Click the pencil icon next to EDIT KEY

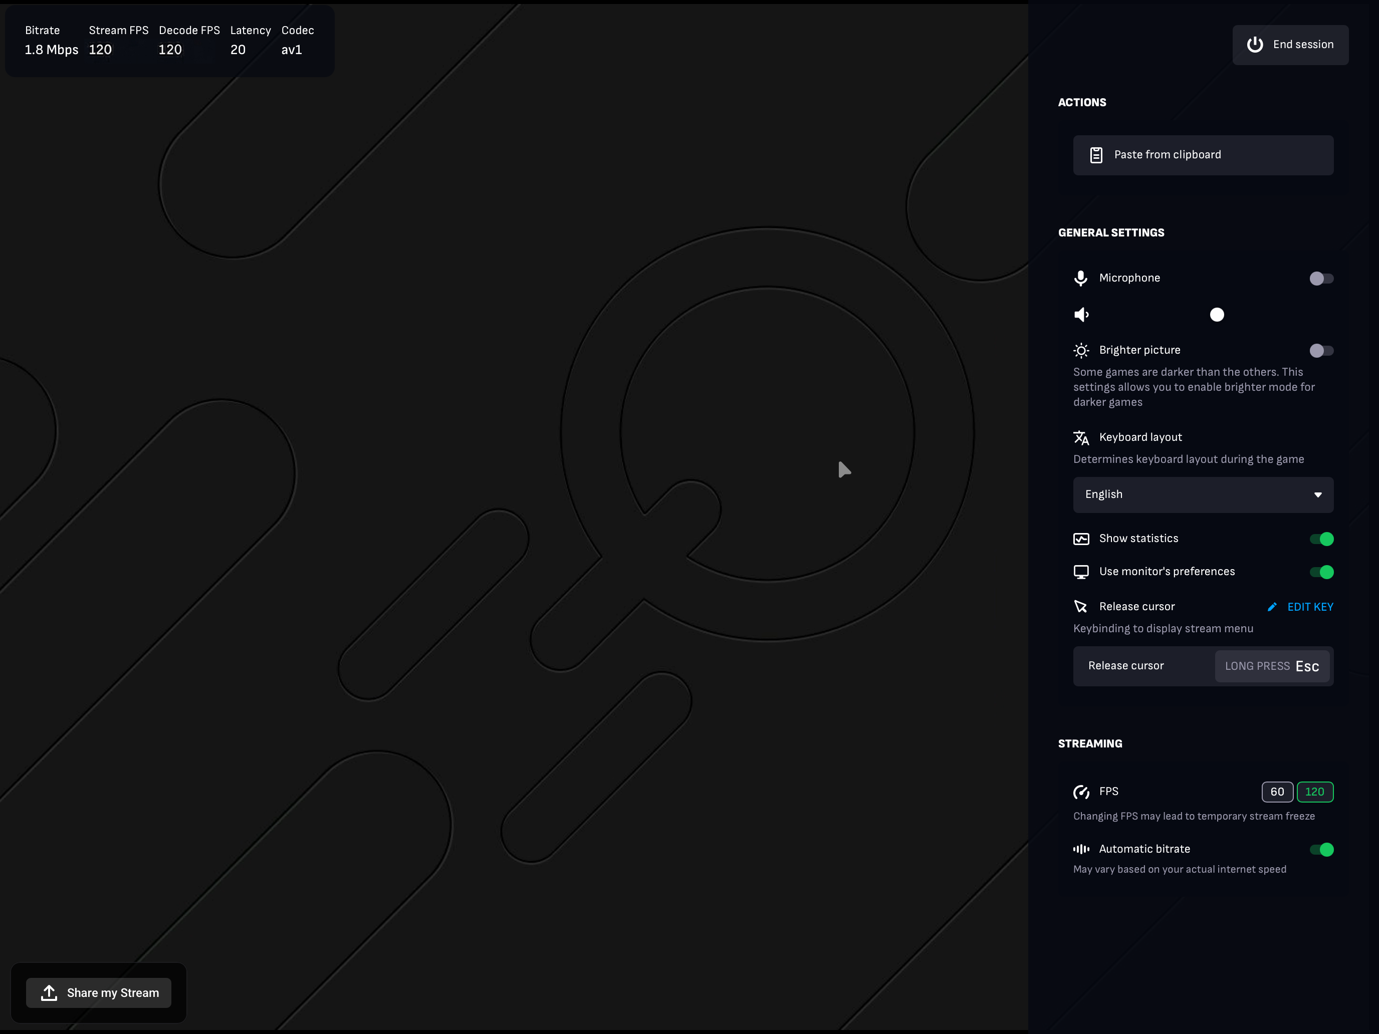click(x=1272, y=607)
